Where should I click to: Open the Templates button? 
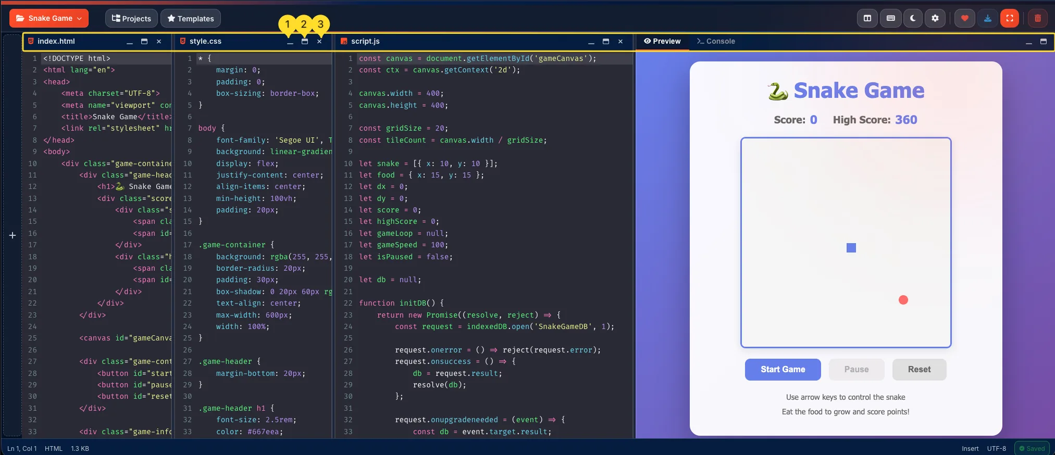click(191, 19)
